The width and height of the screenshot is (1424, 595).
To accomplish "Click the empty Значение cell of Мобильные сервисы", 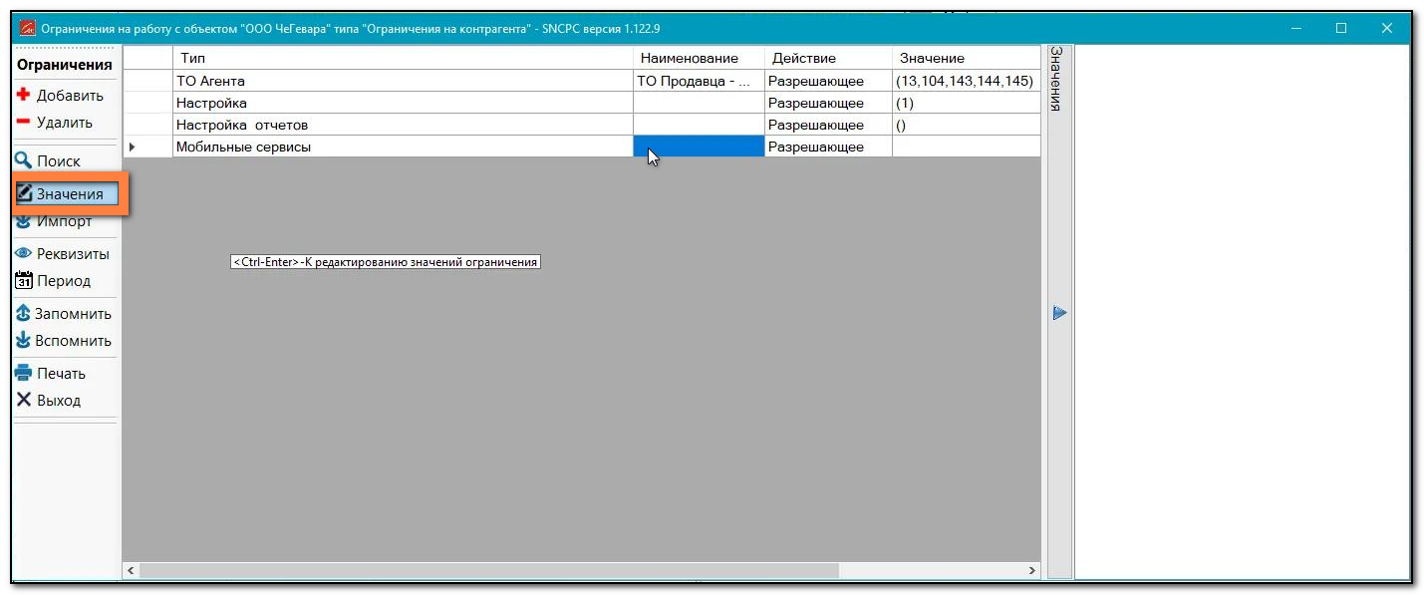I will tap(966, 147).
